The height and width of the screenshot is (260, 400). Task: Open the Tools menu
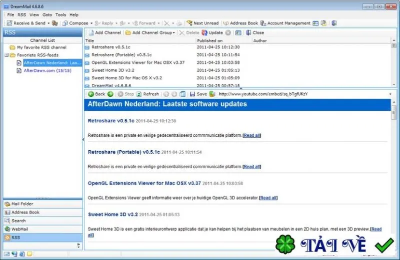tap(60, 15)
